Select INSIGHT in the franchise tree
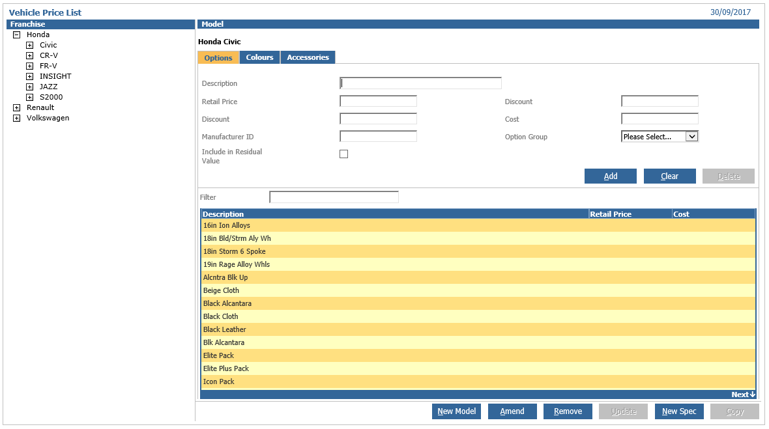The width and height of the screenshot is (769, 429). click(55, 76)
